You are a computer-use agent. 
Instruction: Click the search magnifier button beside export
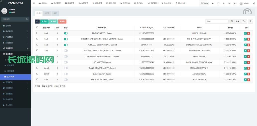pyautogui.click(x=250, y=21)
